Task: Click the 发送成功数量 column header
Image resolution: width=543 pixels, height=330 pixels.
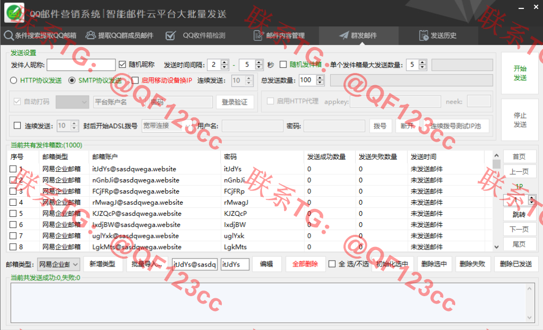Action: (330, 157)
